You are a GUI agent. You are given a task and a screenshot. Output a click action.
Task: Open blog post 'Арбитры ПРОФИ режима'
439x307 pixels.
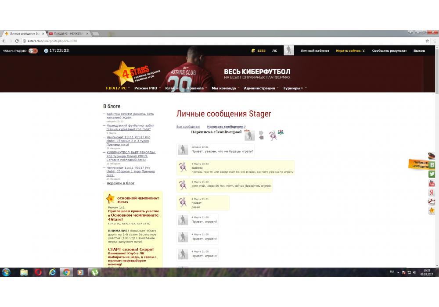tap(130, 116)
